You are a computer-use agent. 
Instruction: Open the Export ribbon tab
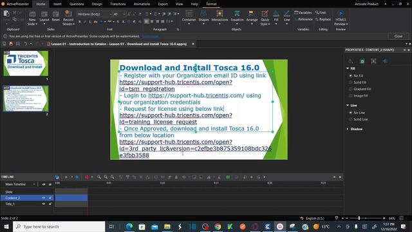pyautogui.click(x=163, y=4)
